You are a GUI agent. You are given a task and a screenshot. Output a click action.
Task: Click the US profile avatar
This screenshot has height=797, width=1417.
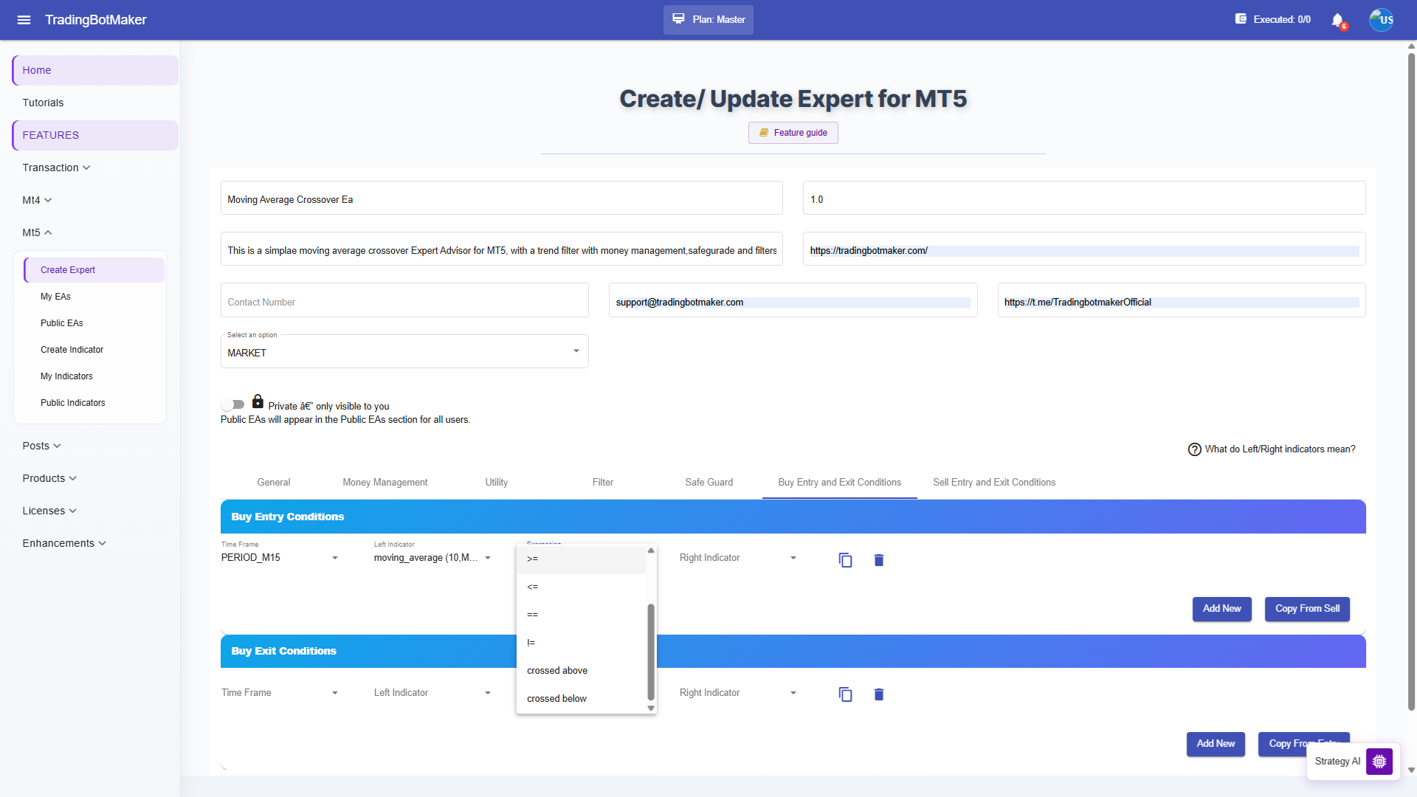[x=1381, y=20]
